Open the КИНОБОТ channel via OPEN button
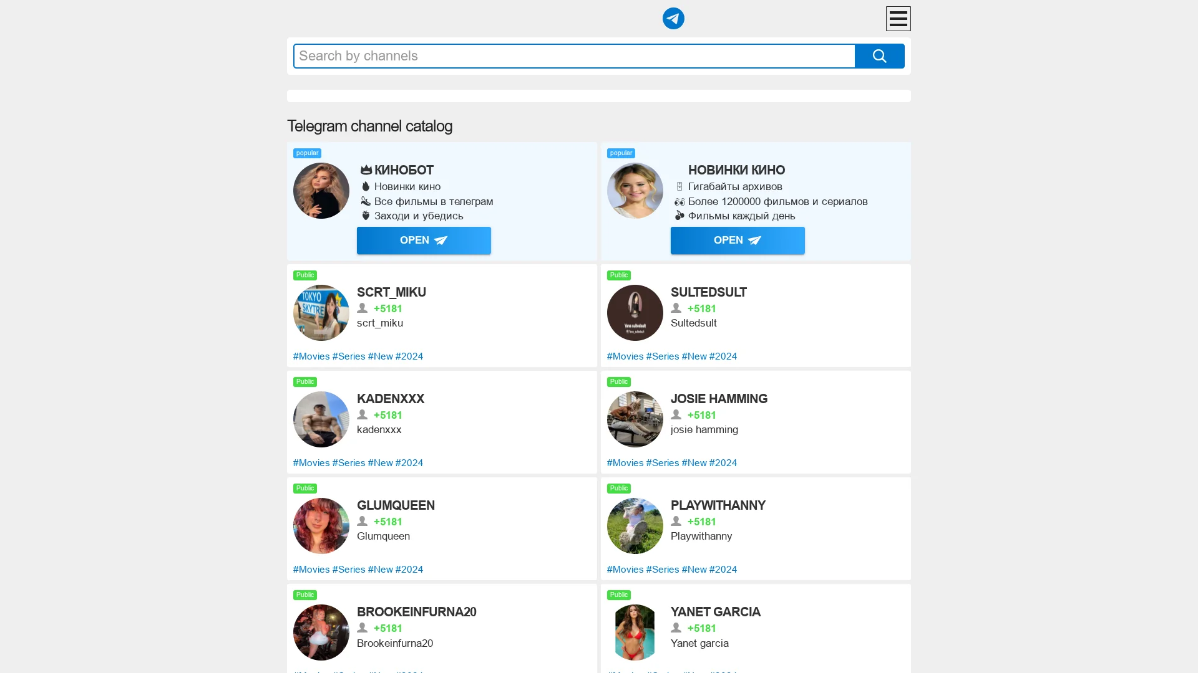 coord(424,241)
